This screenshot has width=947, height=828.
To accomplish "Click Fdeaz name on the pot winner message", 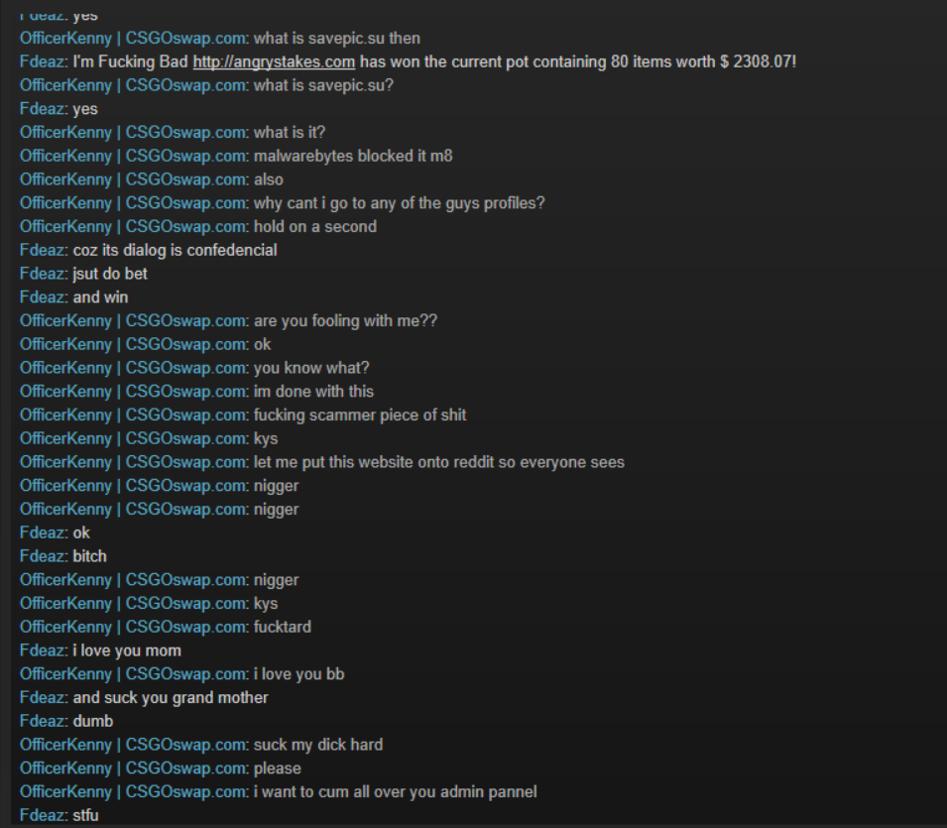I will click(x=42, y=62).
